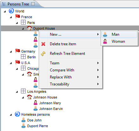Click the Berlin city grid icon
This screenshot has width=139, height=131.
pos(23,57)
